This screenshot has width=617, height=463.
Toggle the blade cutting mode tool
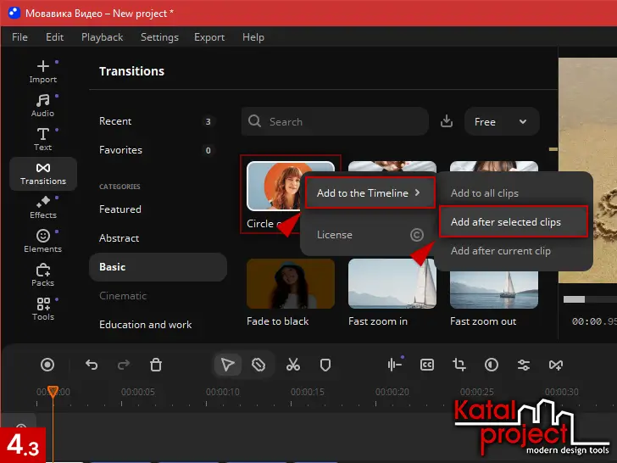coord(259,365)
